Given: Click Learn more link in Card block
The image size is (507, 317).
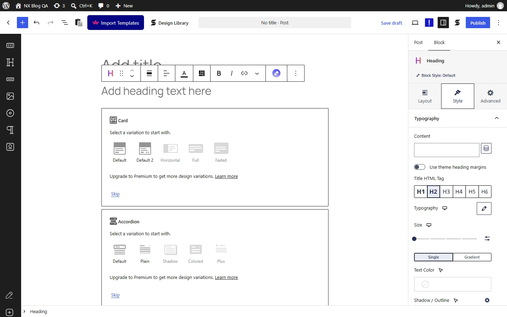Looking at the screenshot, I should 226,176.
